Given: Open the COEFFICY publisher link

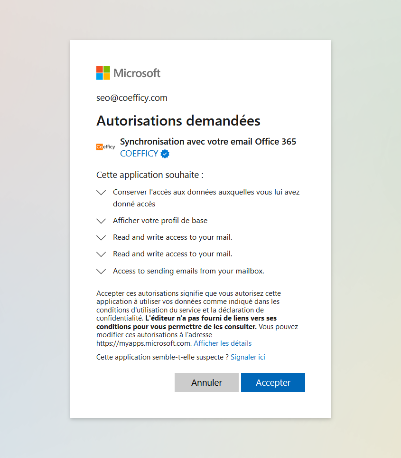Looking at the screenshot, I should point(139,154).
